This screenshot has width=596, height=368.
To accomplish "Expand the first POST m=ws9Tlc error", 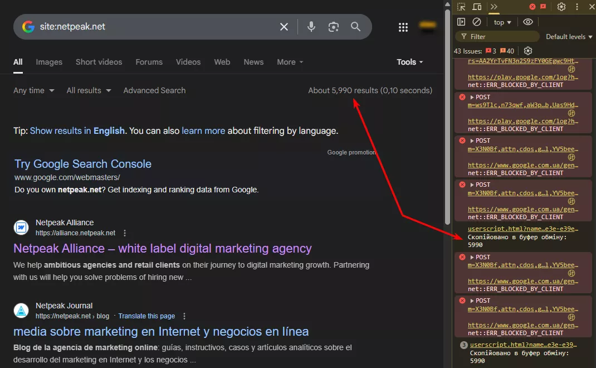I will [472, 97].
